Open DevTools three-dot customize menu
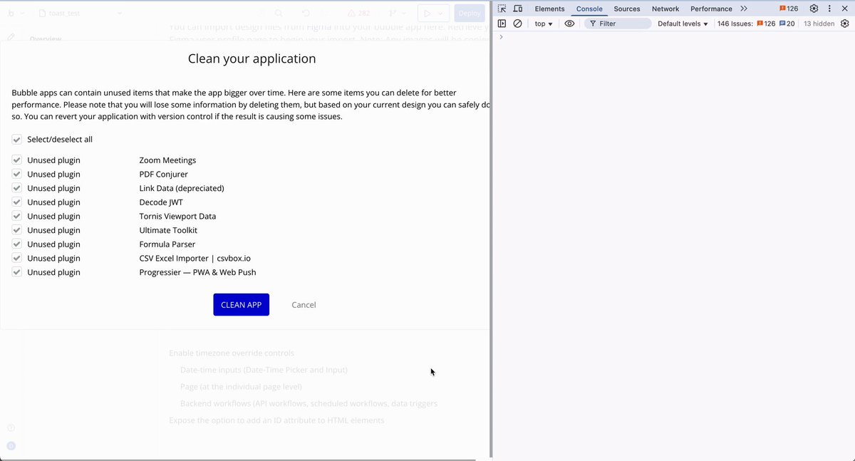This screenshot has height=461, width=855. point(829,9)
